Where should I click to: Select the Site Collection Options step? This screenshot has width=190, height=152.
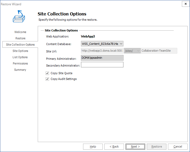coord(20,45)
